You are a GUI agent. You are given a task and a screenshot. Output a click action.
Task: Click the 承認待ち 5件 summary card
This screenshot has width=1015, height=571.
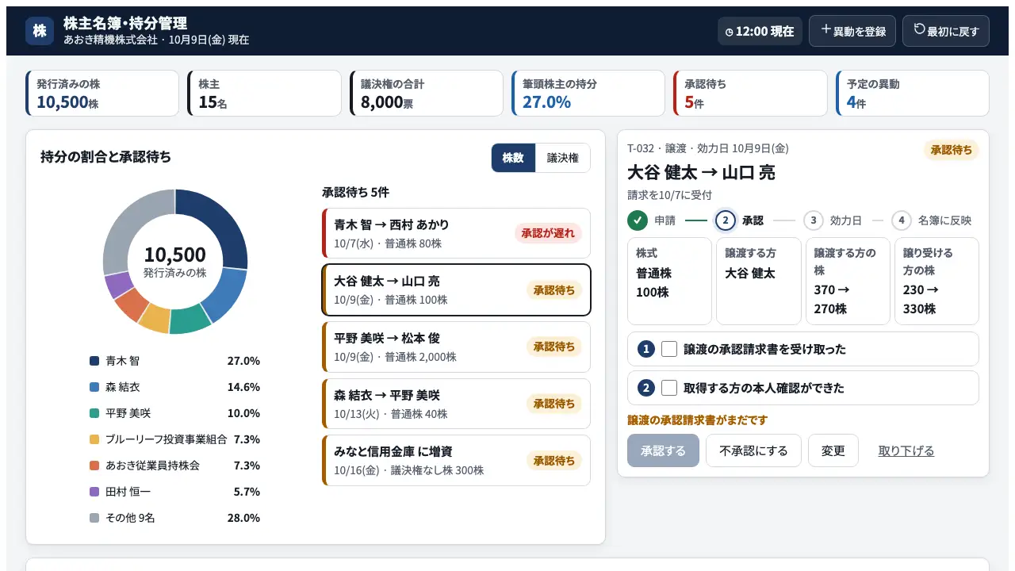coord(750,94)
